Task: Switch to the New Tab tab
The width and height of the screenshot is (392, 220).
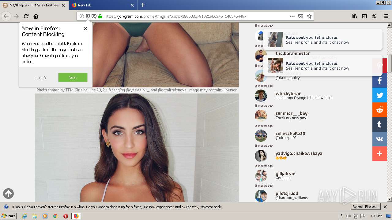Action: [103, 5]
